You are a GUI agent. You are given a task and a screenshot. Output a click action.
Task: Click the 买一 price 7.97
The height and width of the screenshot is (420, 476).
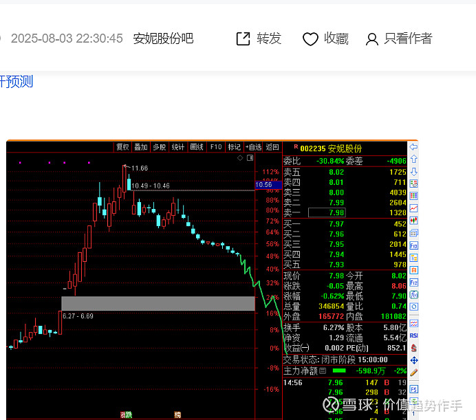(336, 224)
